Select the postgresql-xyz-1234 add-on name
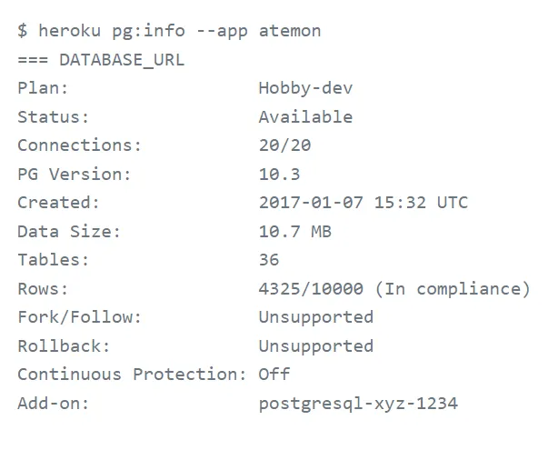The height and width of the screenshot is (450, 558). coord(358,404)
